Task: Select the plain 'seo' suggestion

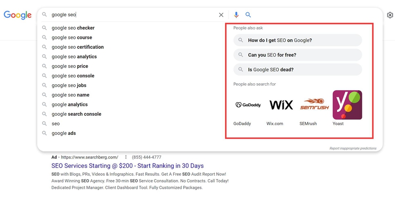Action: click(x=56, y=124)
